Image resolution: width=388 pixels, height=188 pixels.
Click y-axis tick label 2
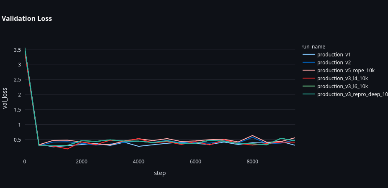pos(19,95)
